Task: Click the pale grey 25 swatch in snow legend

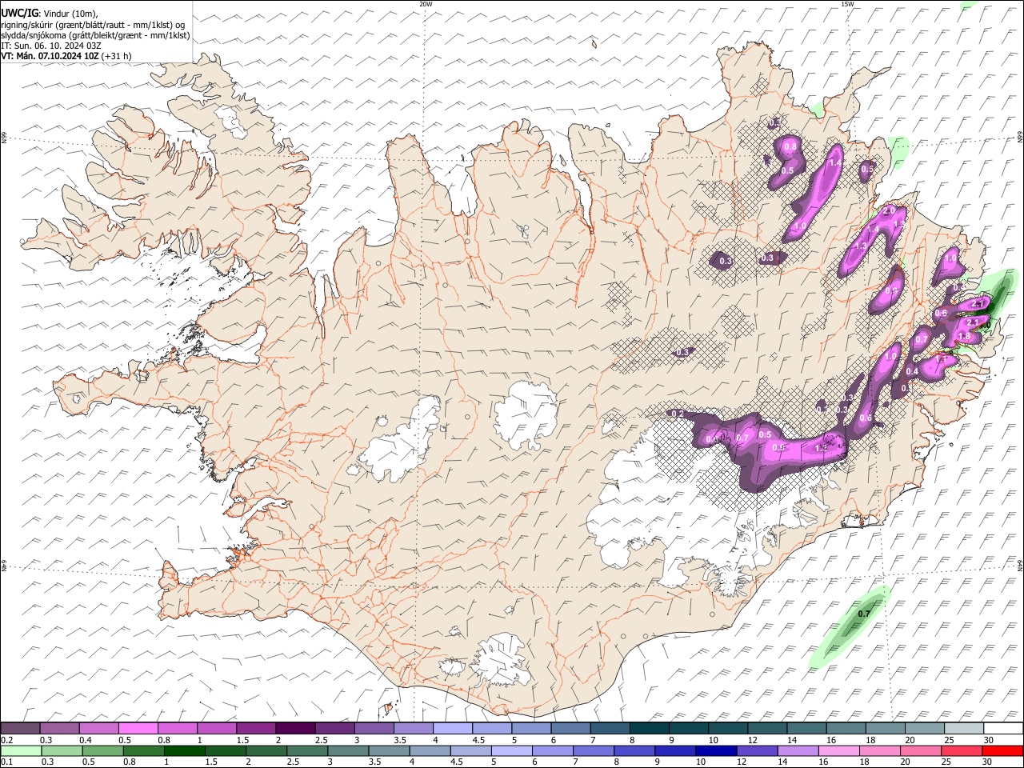Action: (x=963, y=729)
